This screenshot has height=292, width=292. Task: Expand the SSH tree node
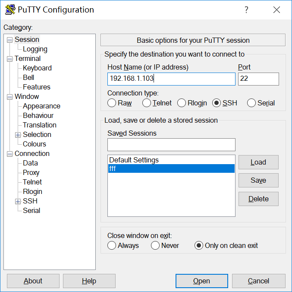point(18,201)
